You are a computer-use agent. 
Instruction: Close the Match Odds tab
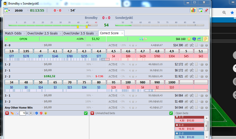(x=24, y=33)
